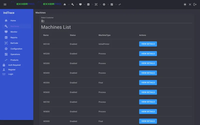200x125 pixels.
Task: Click the wrench icon in the breadcrumb bar
Action: tap(72, 4)
